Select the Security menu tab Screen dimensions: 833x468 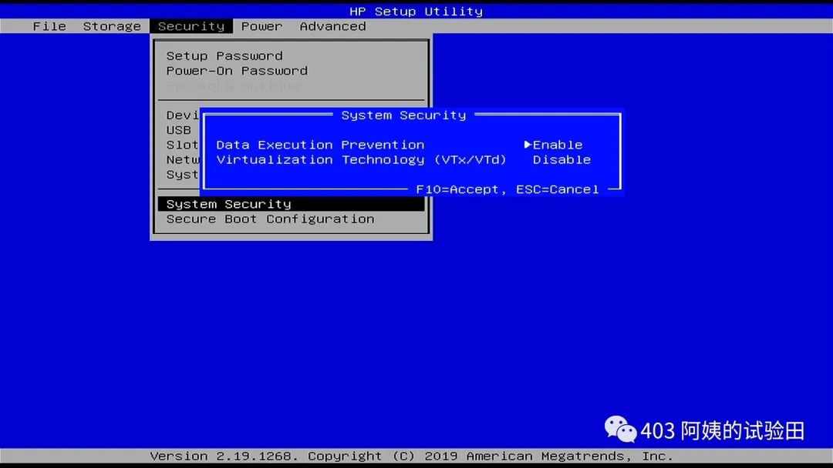coord(191,26)
